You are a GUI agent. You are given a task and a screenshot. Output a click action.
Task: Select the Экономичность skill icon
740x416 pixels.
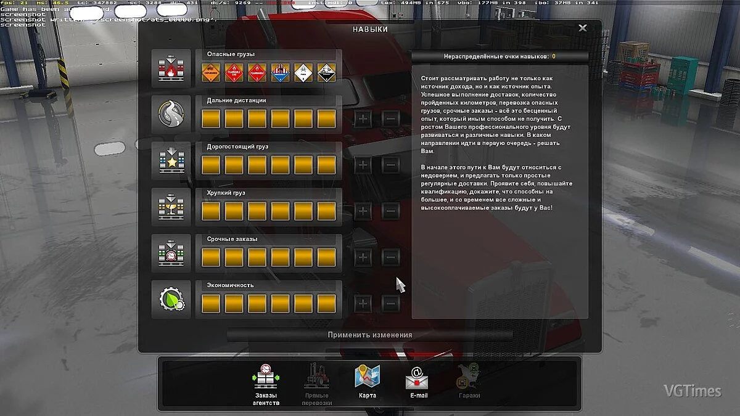(x=171, y=300)
